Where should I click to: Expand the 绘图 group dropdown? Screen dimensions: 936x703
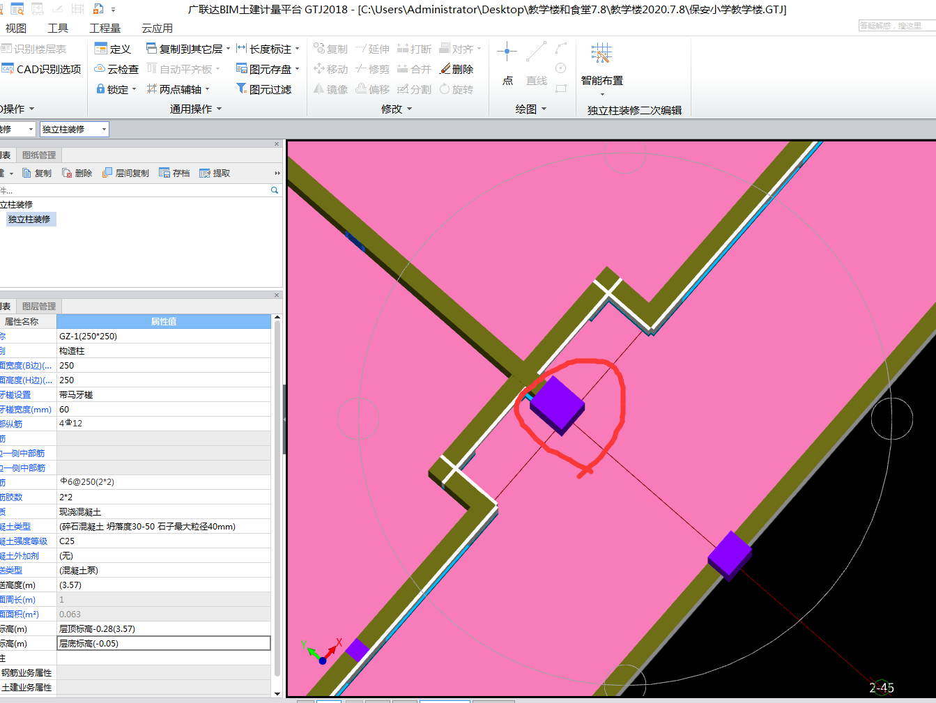[x=544, y=109]
